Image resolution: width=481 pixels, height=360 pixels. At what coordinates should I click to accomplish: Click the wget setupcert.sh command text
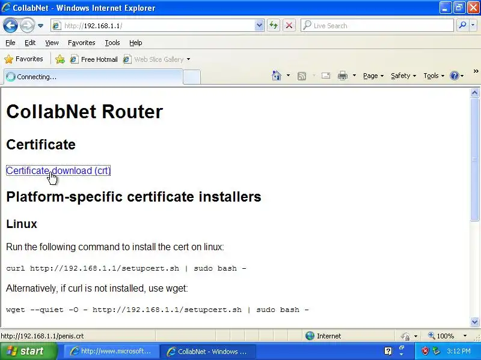[158, 310]
